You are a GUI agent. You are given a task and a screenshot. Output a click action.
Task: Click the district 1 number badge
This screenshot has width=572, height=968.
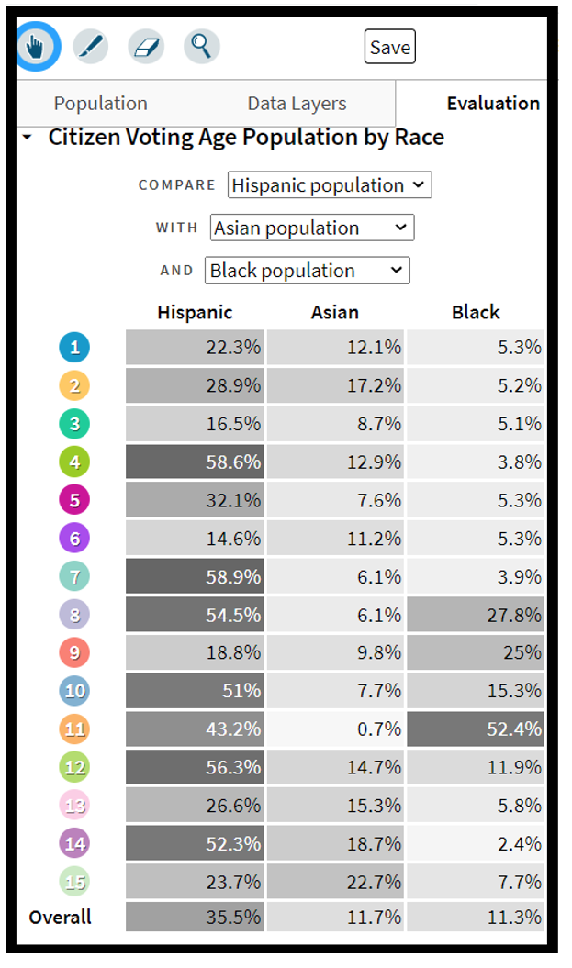[x=75, y=348]
